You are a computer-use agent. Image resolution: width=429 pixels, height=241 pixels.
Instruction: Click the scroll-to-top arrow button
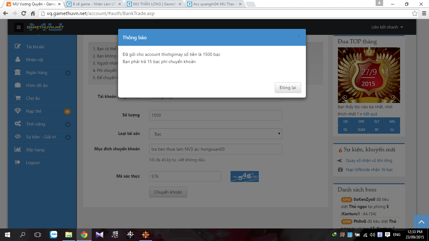[x=421, y=222]
